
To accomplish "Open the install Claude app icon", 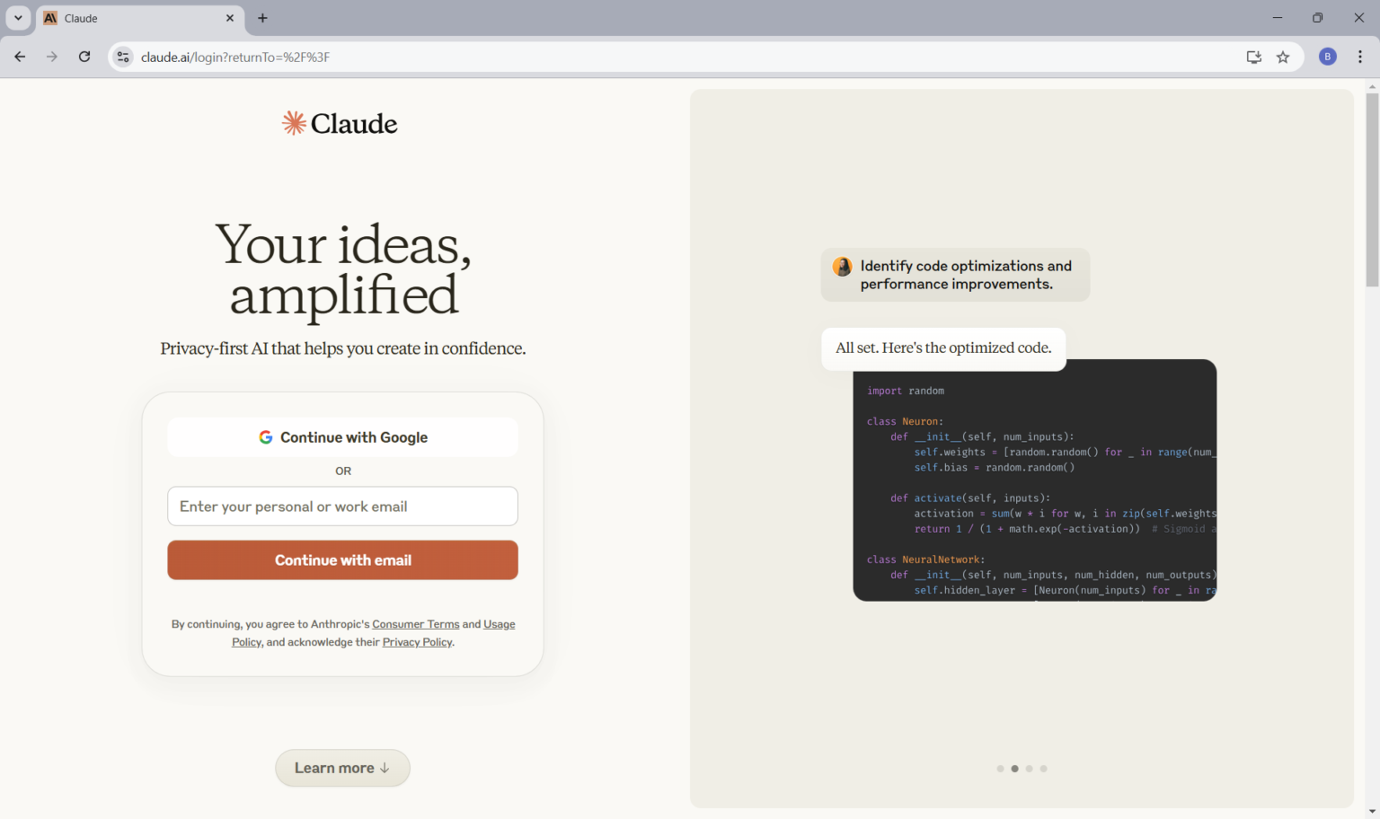I will click(1253, 57).
